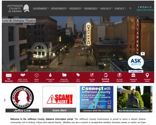This screenshot has width=156, height=125.
Task: Open County Maps location pin icon
Action: [x=147, y=75]
